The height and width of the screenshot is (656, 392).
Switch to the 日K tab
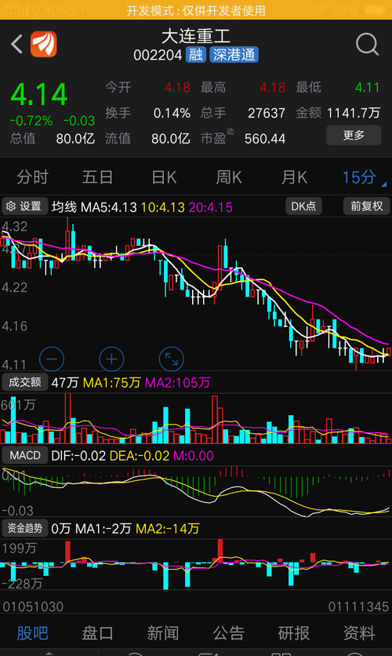point(164,177)
